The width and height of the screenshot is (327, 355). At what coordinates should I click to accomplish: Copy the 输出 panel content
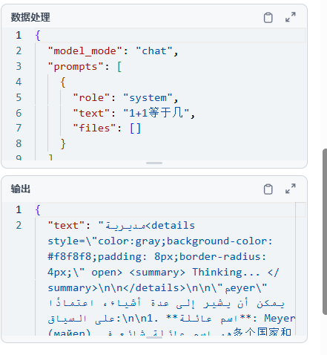tap(268, 189)
